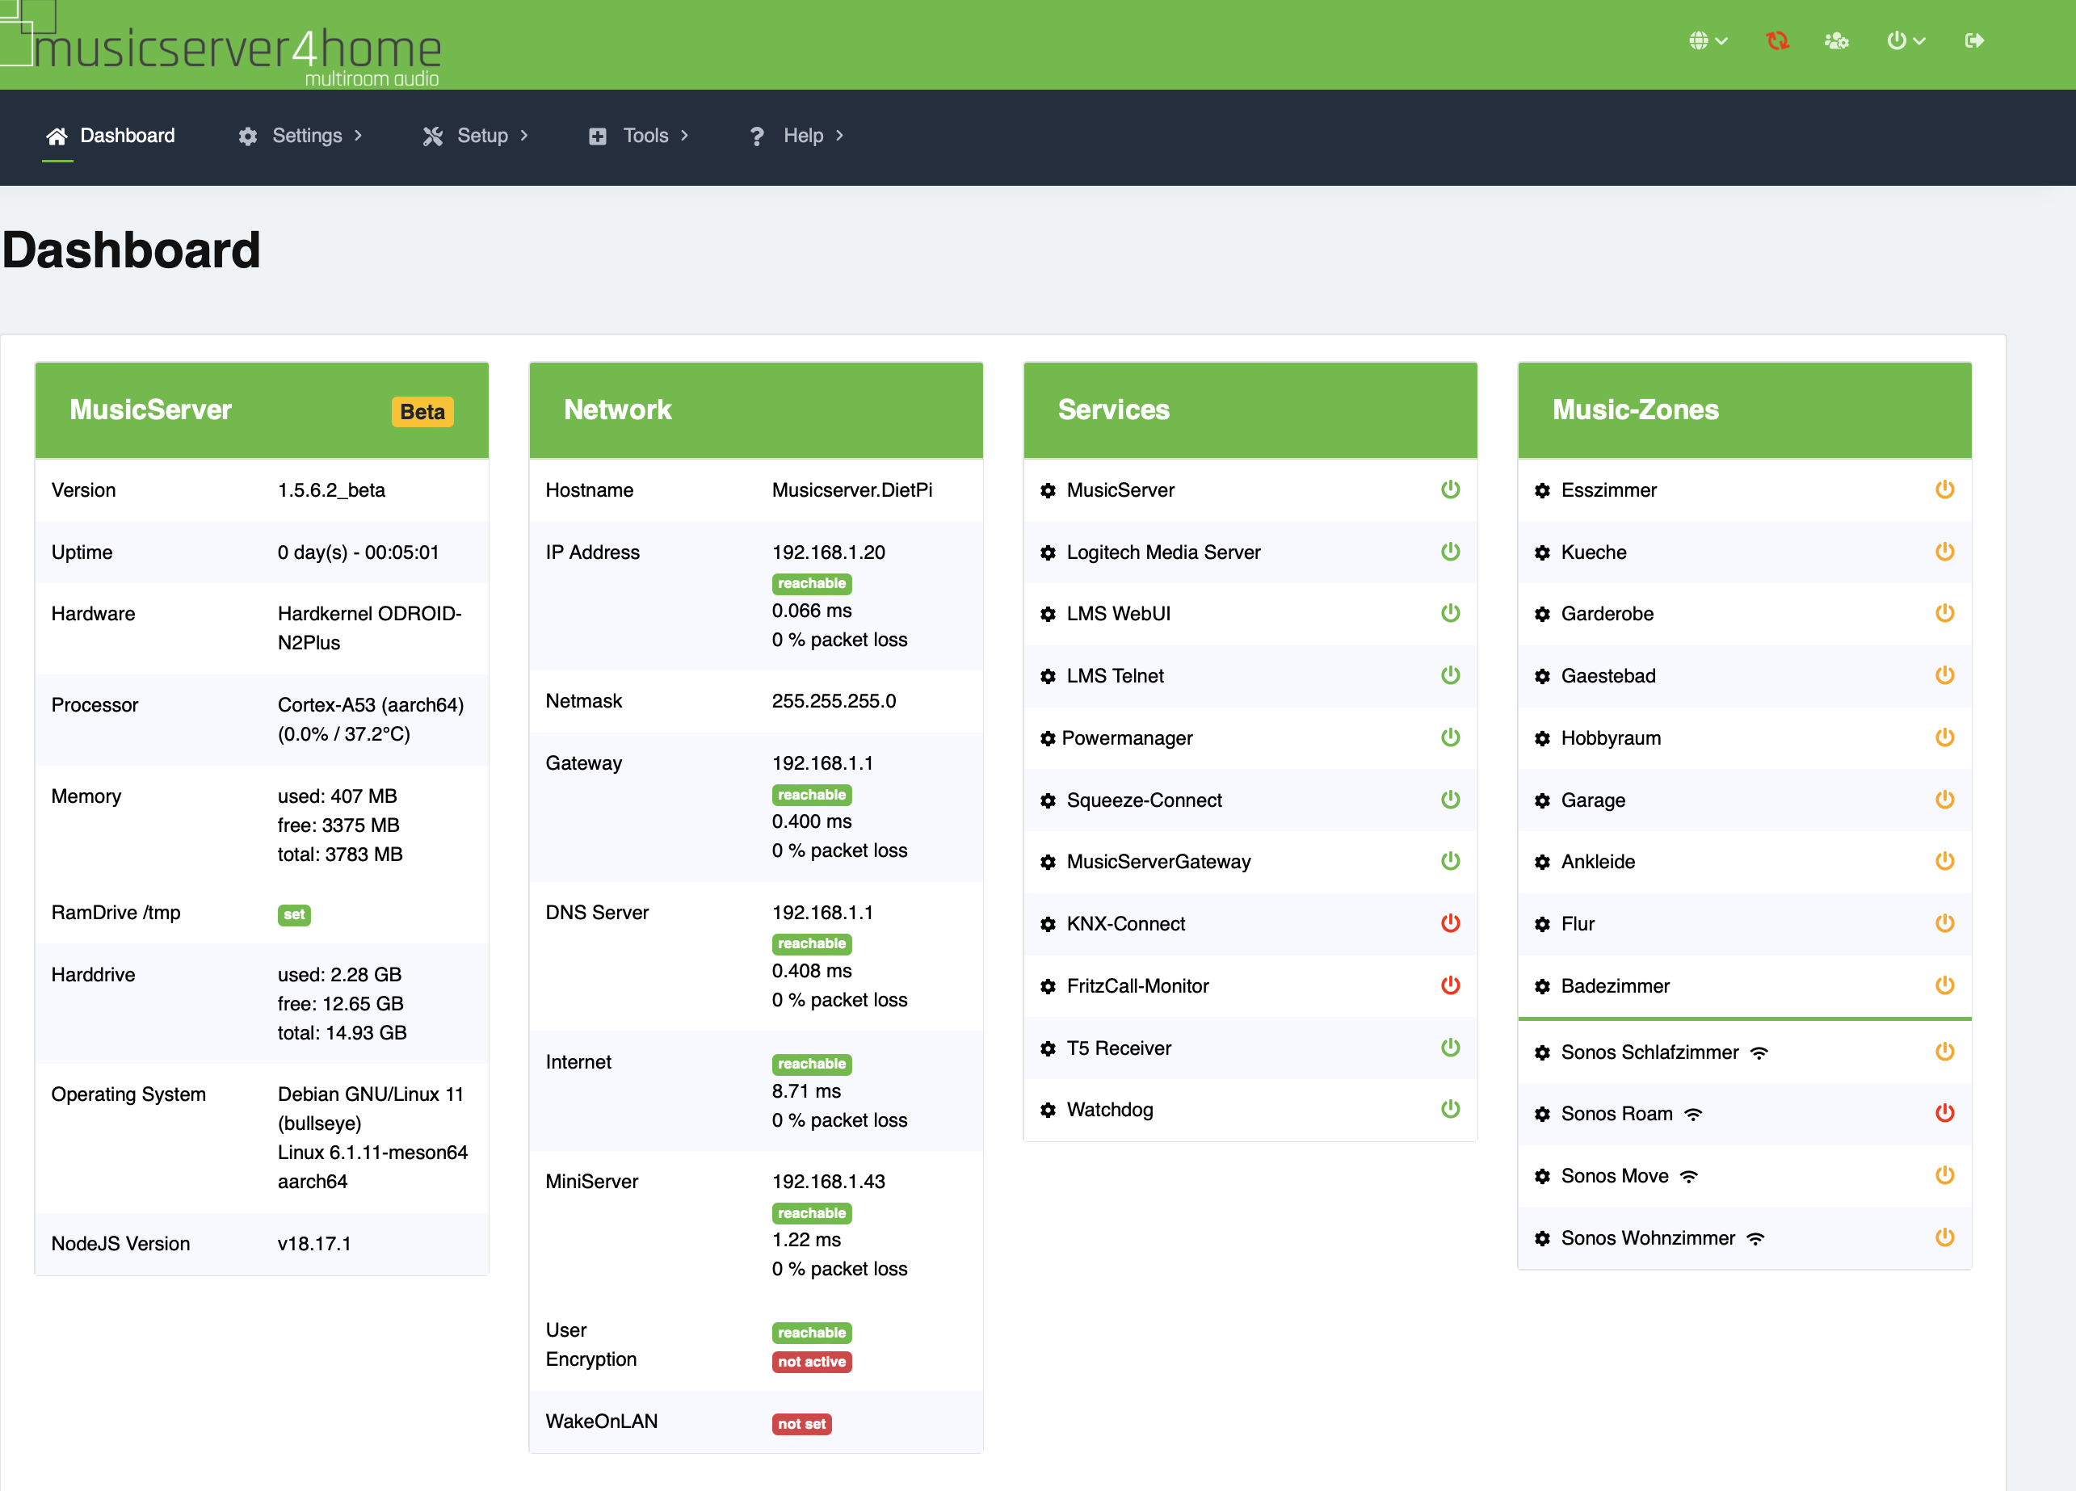Toggle Sonos Roam zone power button
Screen dimensions: 2076x1491
pyautogui.click(x=1944, y=1113)
